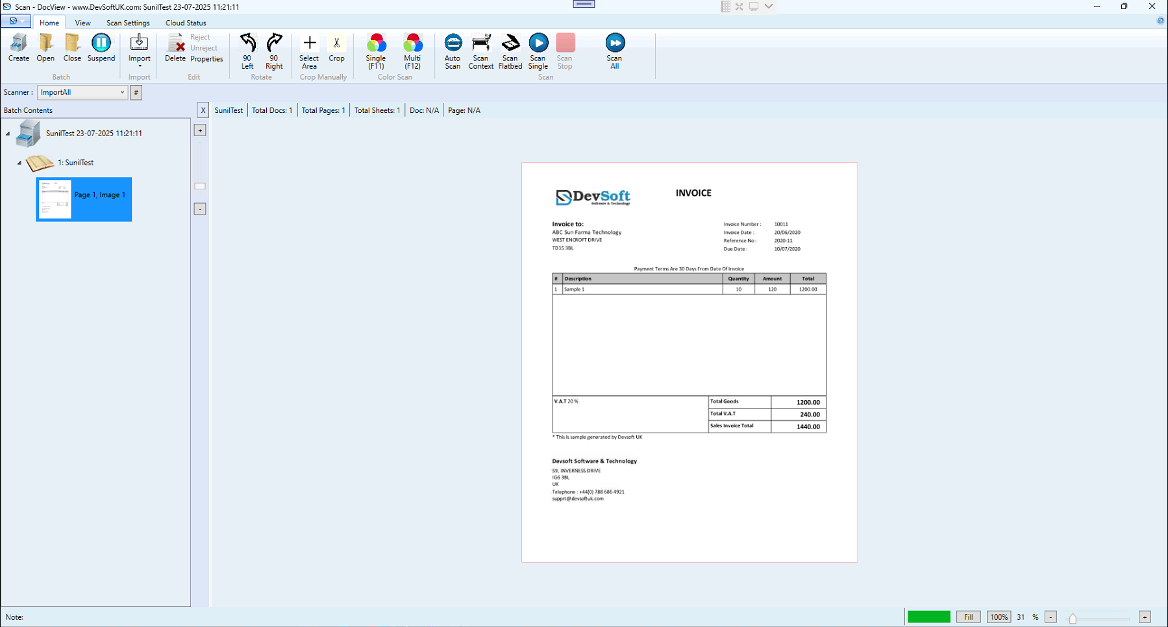
Task: Click the Fill view button
Action: (x=968, y=617)
